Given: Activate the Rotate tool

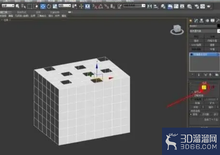Looking at the screenshot, I should coord(49,7).
